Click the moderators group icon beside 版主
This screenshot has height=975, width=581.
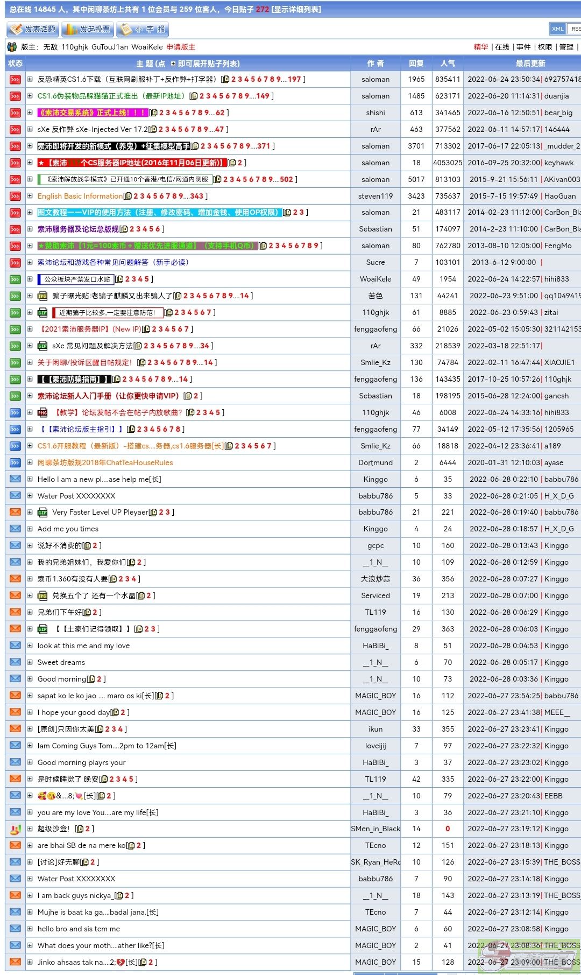(12, 47)
